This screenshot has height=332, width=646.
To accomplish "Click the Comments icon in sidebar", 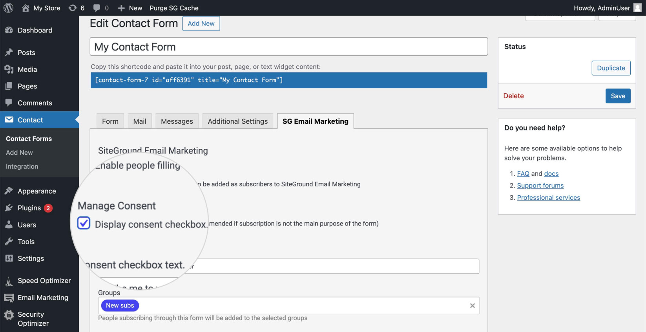I will pos(9,103).
